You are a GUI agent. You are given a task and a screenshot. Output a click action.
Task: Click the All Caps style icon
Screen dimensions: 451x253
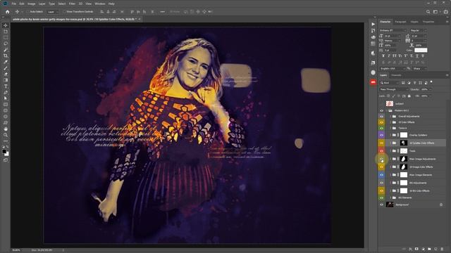(395, 56)
